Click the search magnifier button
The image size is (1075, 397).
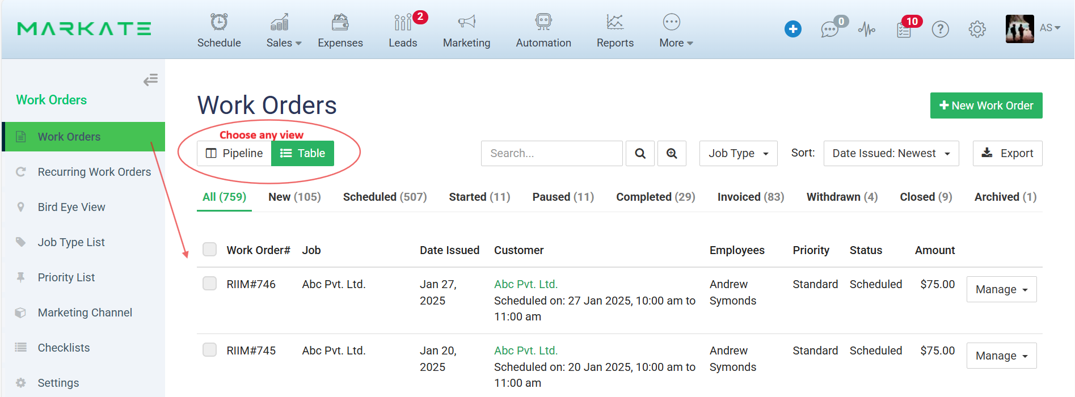coord(640,153)
